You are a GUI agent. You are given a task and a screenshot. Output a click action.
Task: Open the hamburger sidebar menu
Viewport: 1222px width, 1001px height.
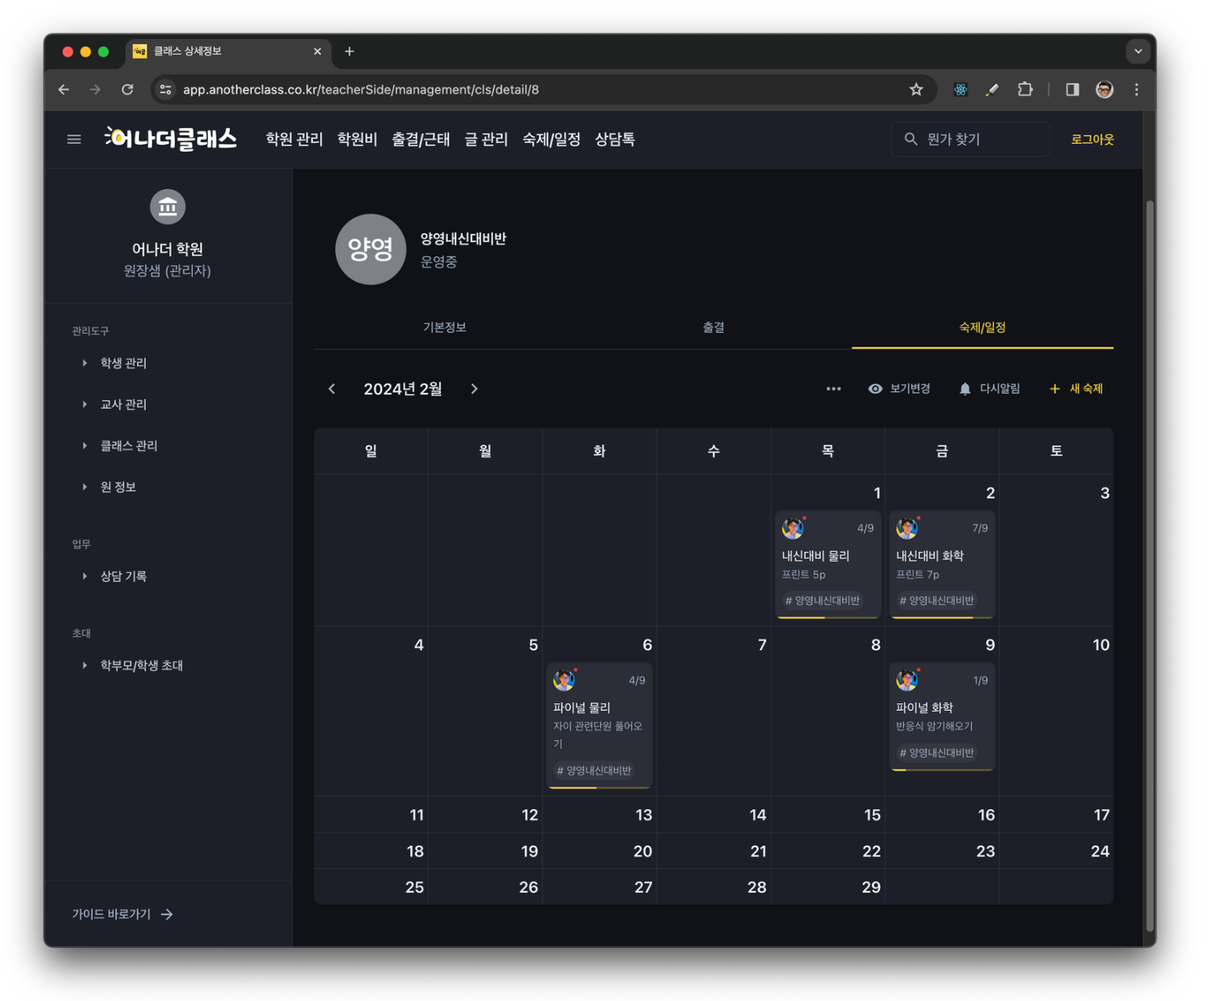74,140
